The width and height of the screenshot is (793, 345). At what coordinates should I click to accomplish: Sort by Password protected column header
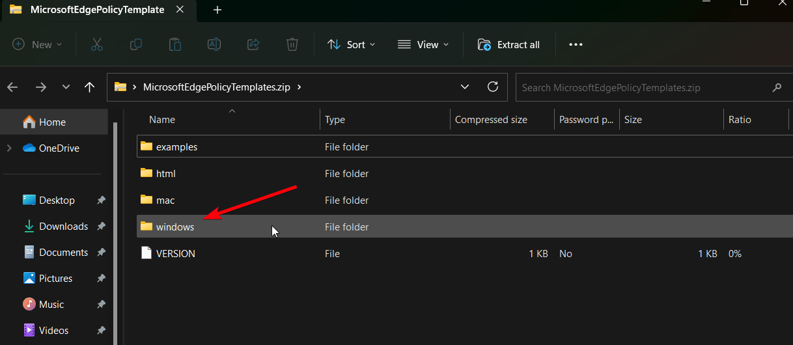pyautogui.click(x=587, y=120)
